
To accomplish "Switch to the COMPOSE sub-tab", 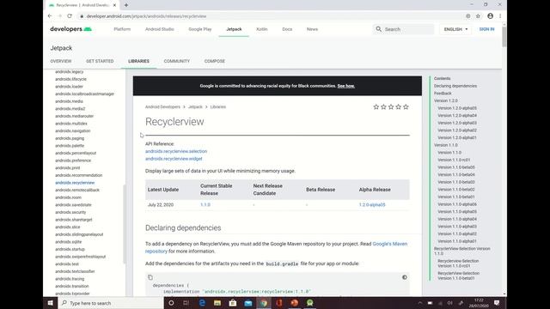I will coord(215,61).
